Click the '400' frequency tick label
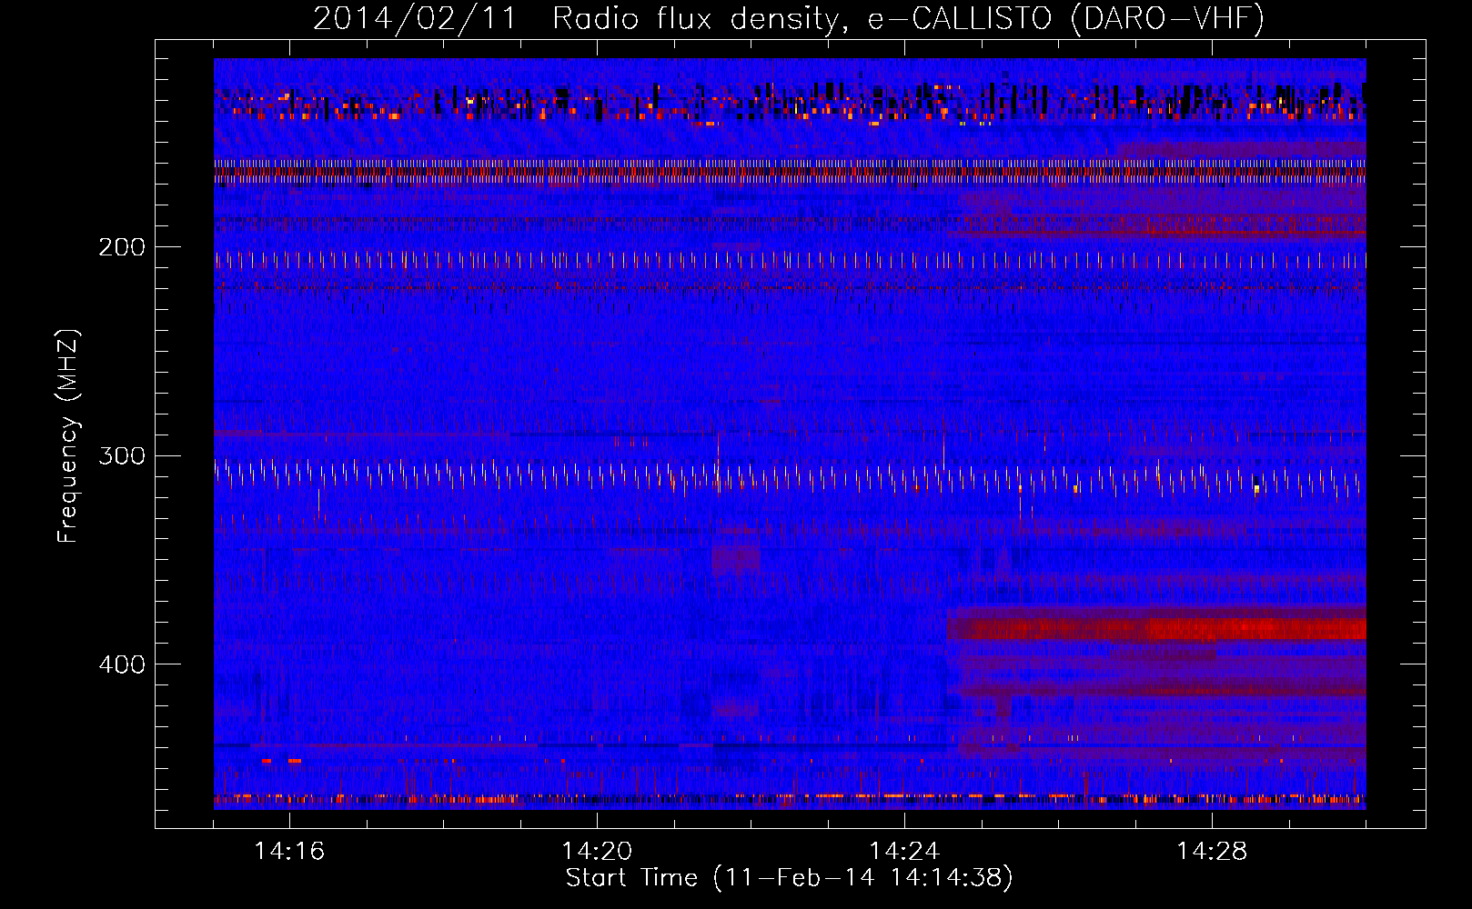 click(122, 664)
